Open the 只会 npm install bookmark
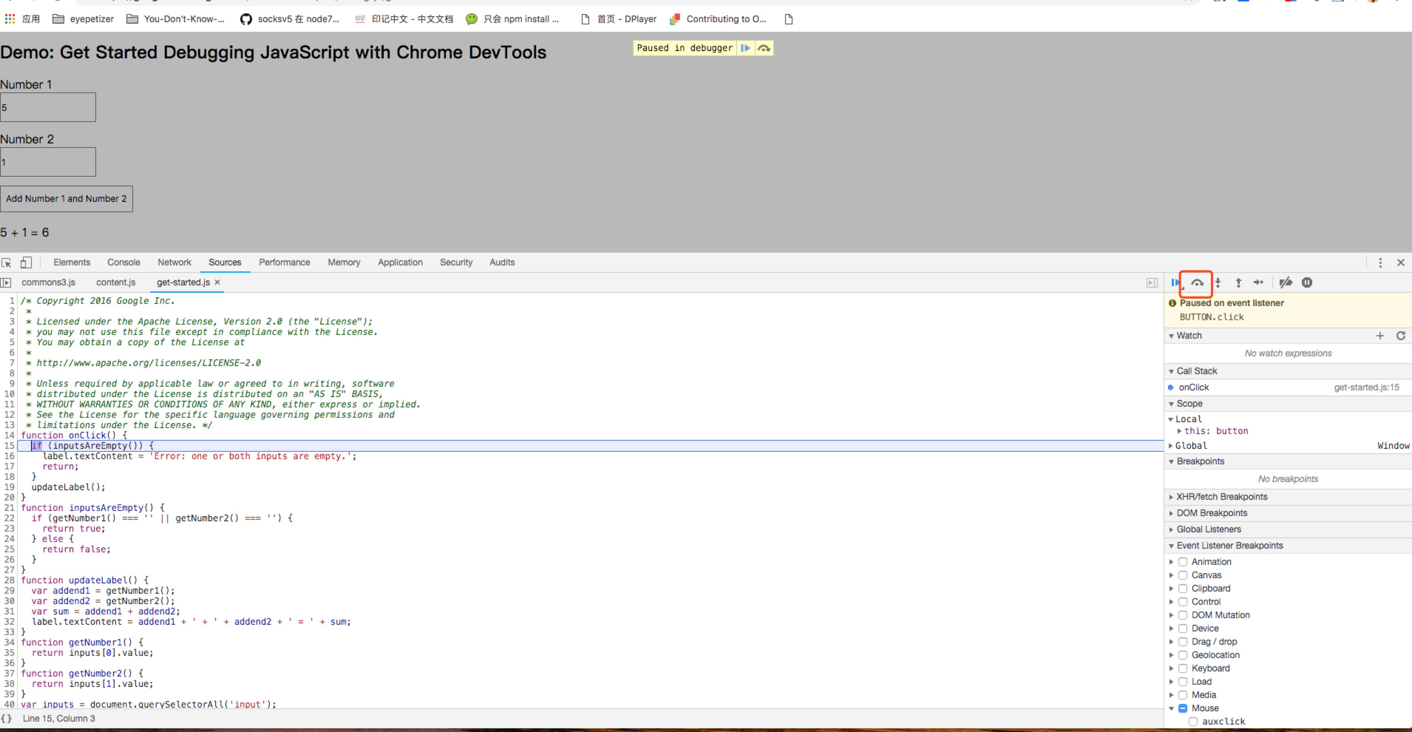This screenshot has height=732, width=1412. click(513, 19)
